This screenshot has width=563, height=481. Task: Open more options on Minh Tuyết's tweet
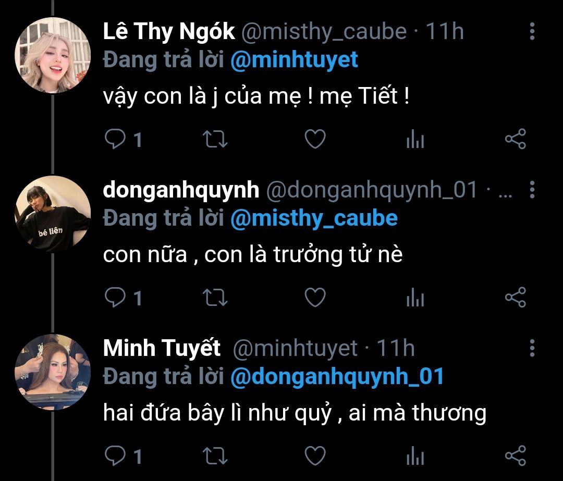click(x=532, y=348)
